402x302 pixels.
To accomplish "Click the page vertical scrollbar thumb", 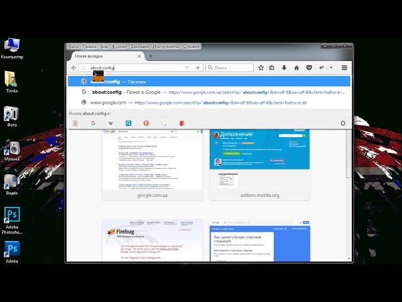I will [349, 154].
